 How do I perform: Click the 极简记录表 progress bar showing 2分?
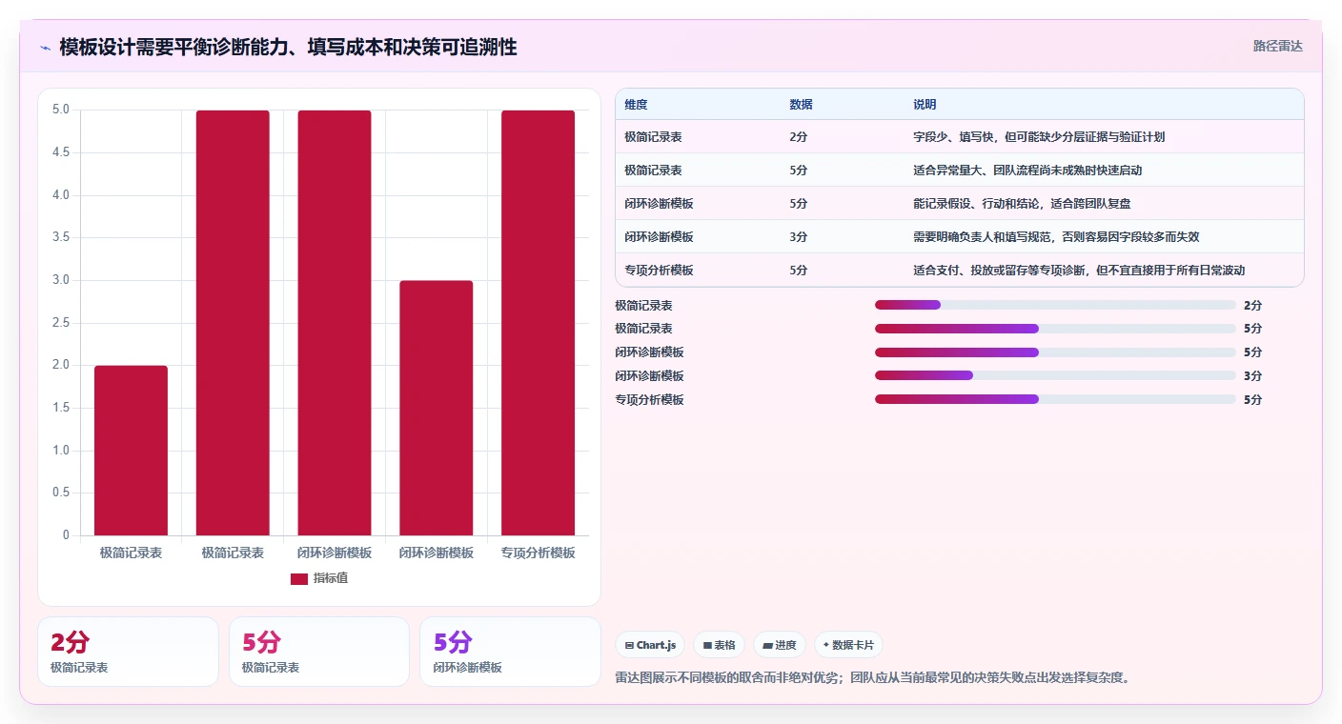[x=1055, y=305]
